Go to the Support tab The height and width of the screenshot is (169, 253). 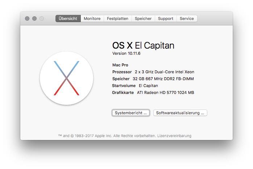pos(166,18)
